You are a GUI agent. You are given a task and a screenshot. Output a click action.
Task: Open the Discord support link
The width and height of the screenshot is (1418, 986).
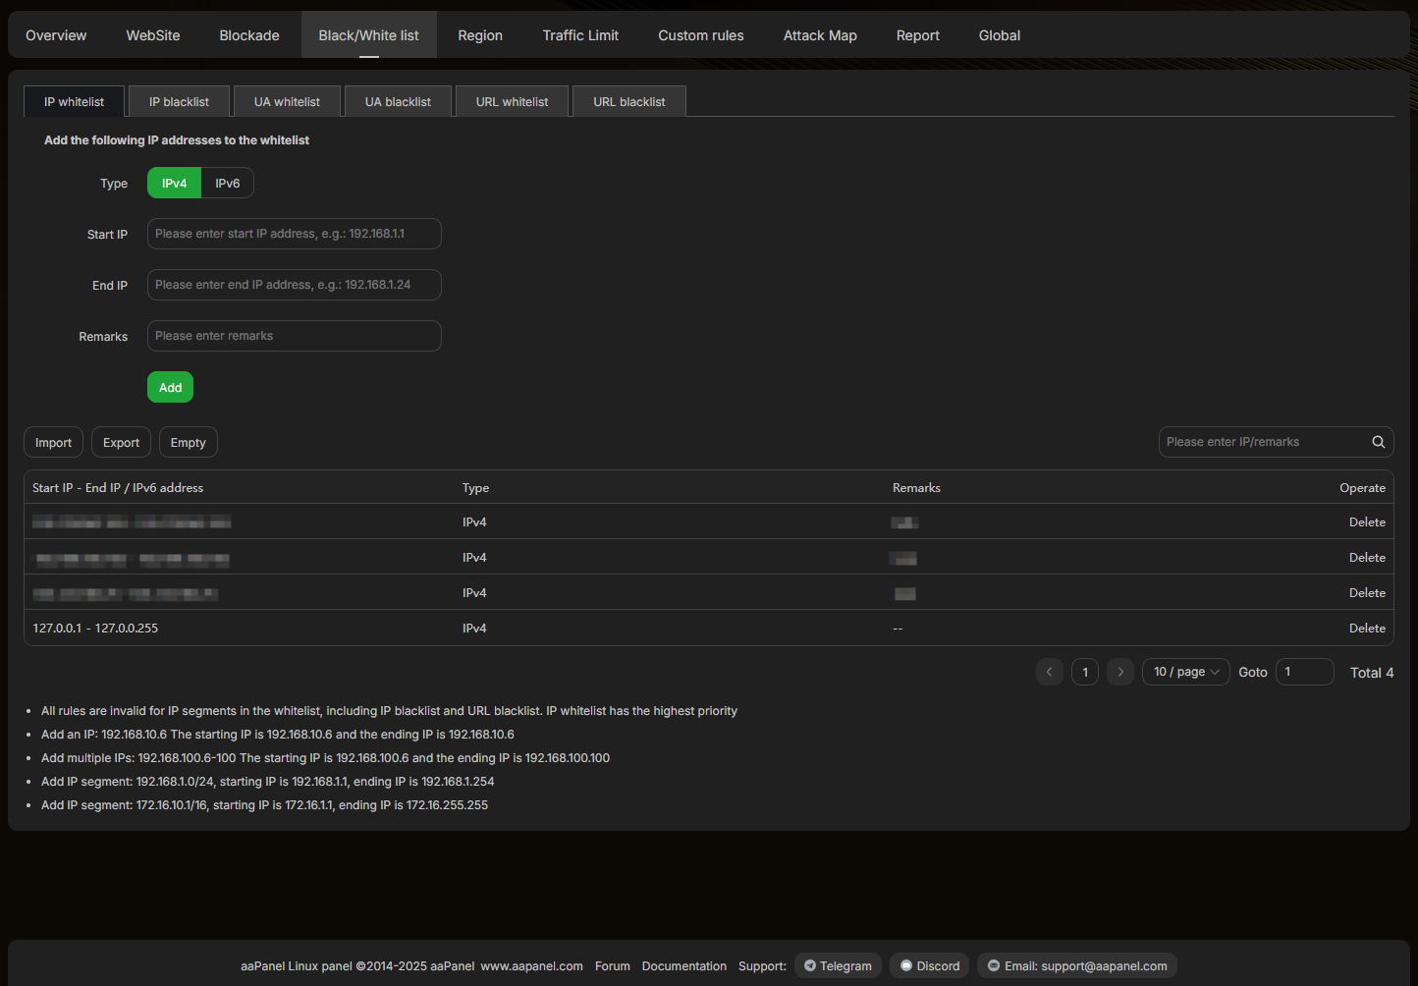pyautogui.click(x=929, y=965)
